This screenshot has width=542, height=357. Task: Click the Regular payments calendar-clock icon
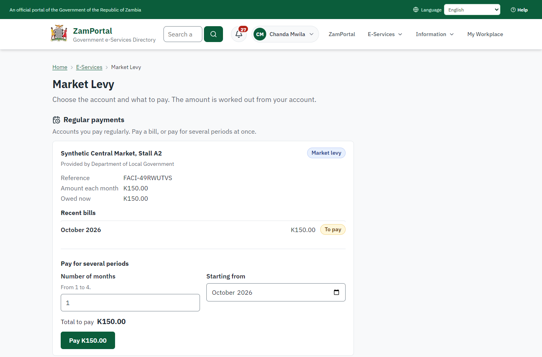pos(57,120)
